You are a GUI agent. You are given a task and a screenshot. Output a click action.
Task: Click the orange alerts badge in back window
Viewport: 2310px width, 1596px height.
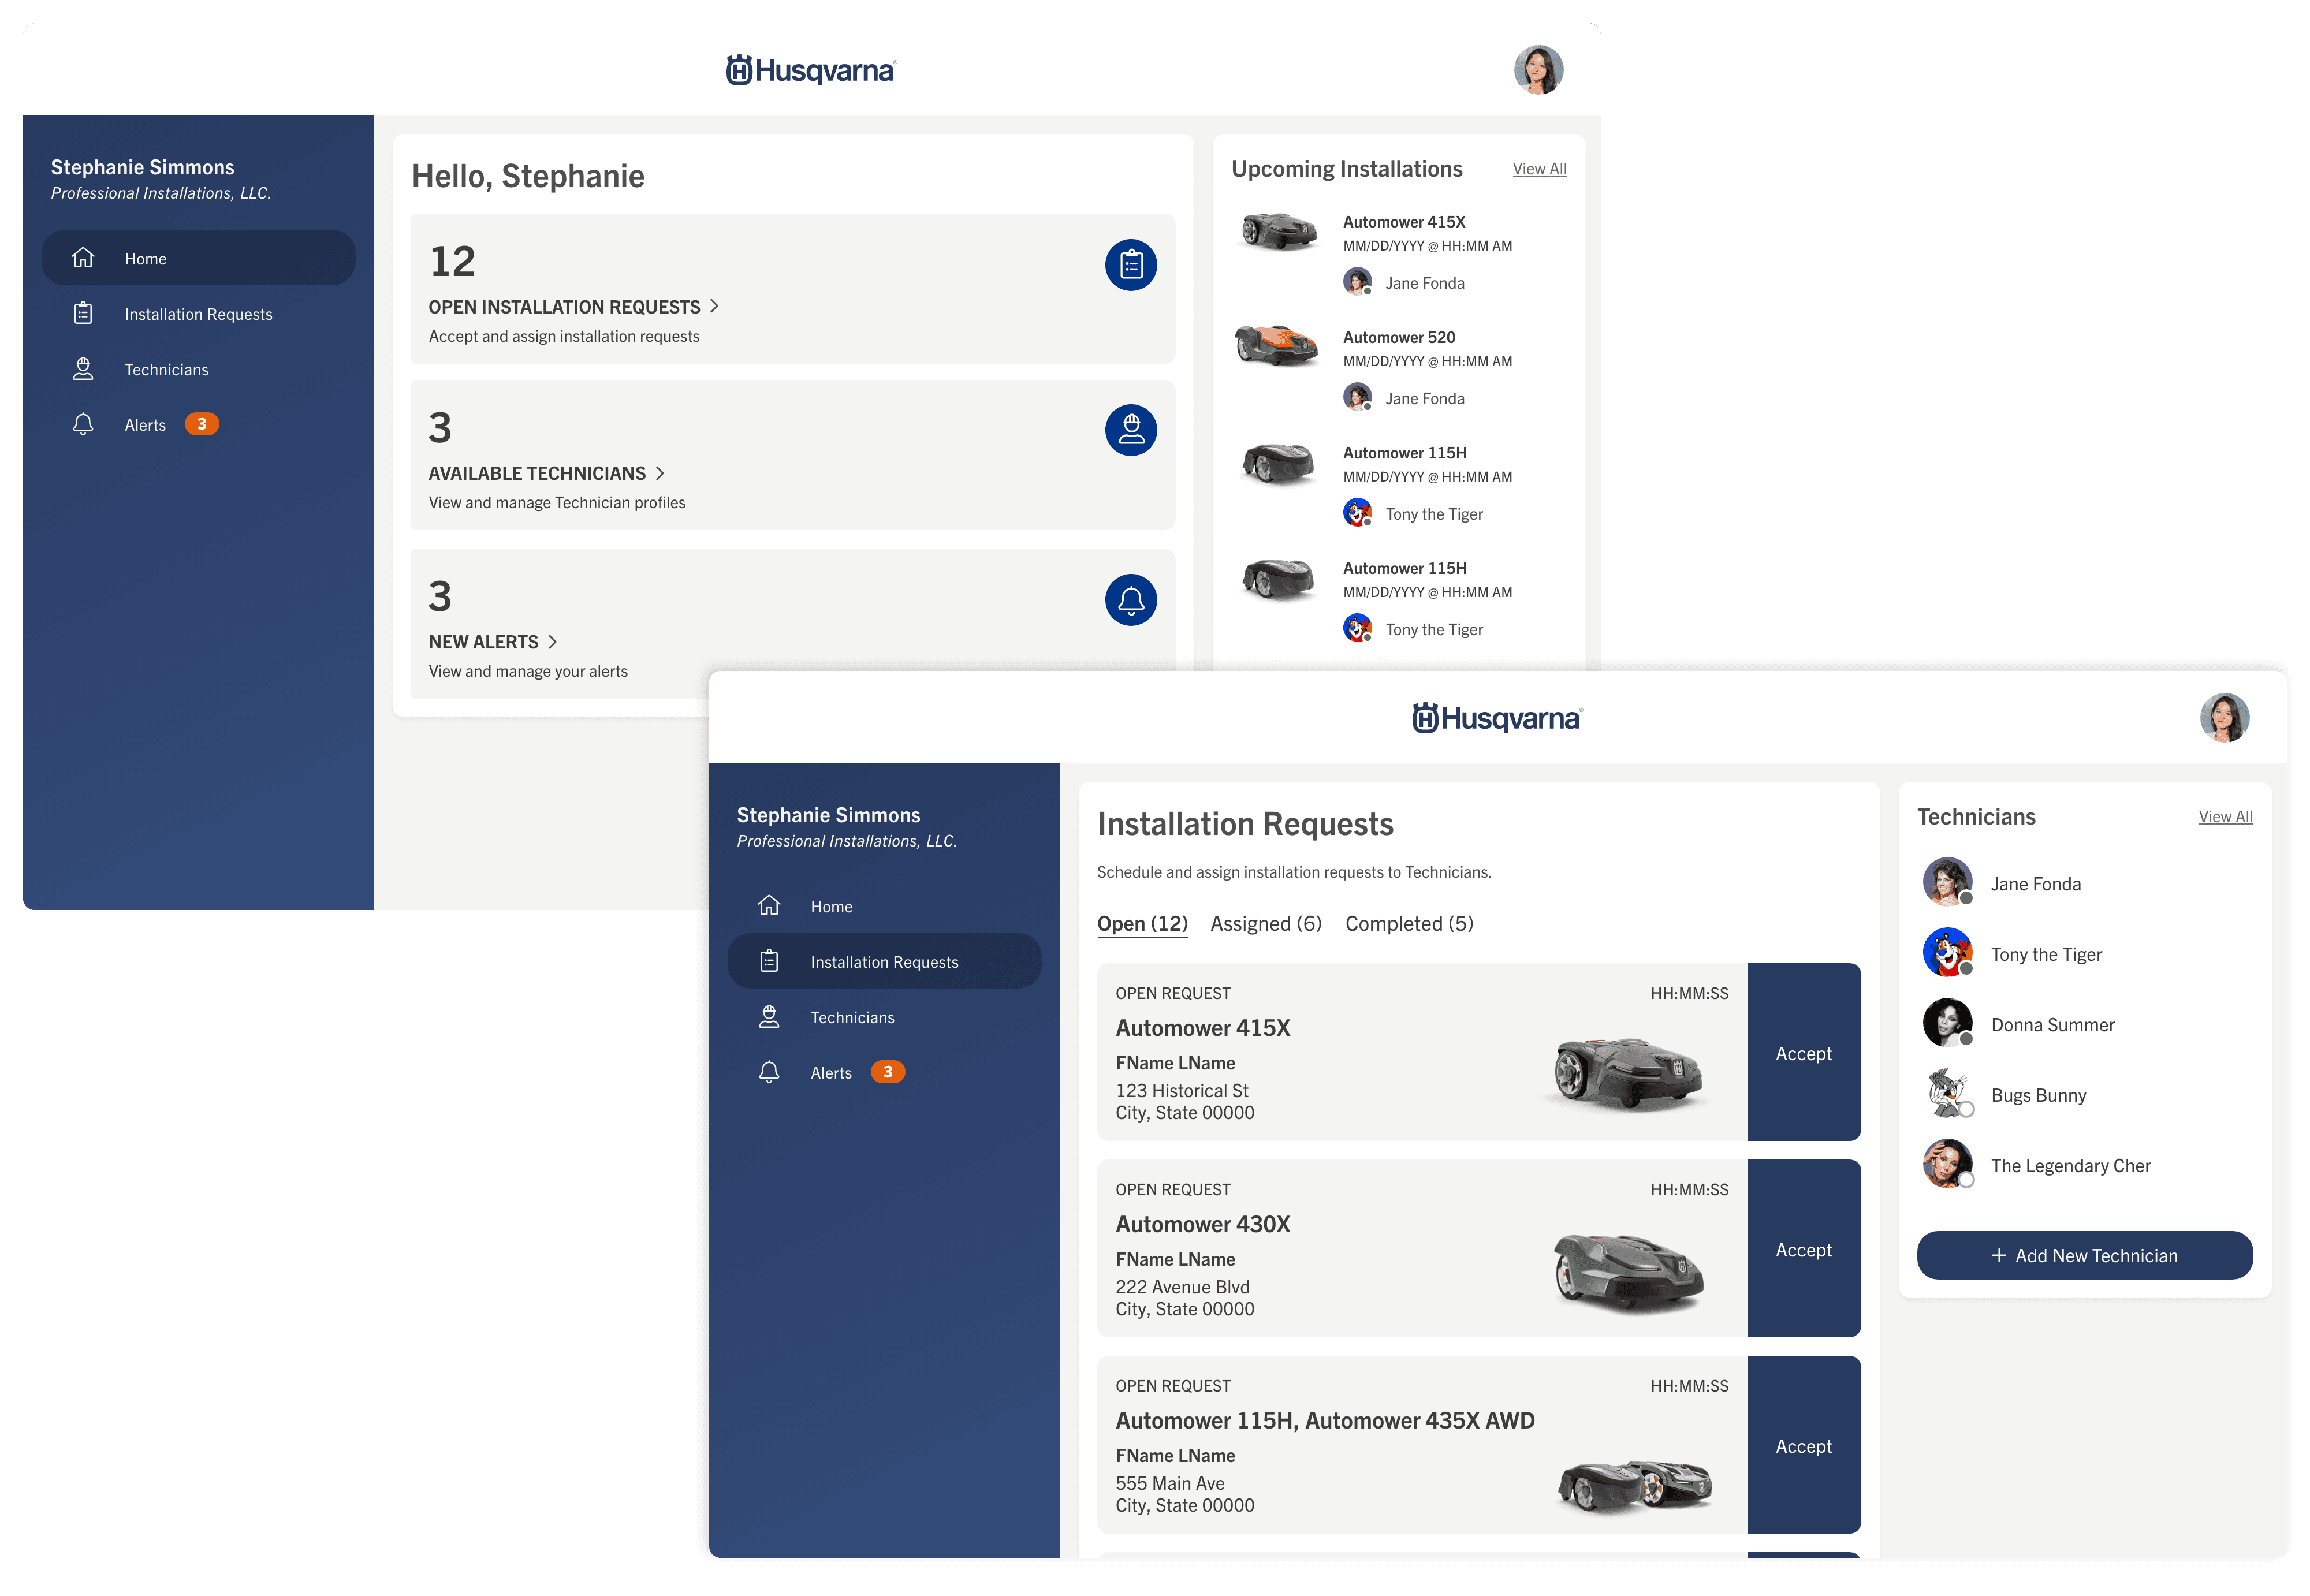click(x=202, y=424)
